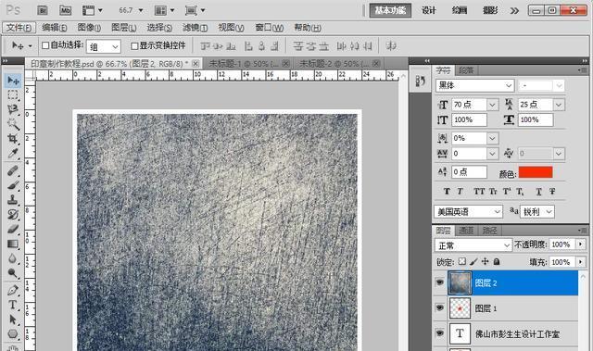
Task: Select the Horizontal Type tool
Action: [x=12, y=305]
